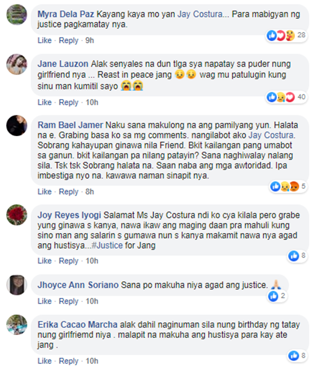
Task: Reply to Jane Lauzon's comment
Action: pyautogui.click(x=69, y=102)
